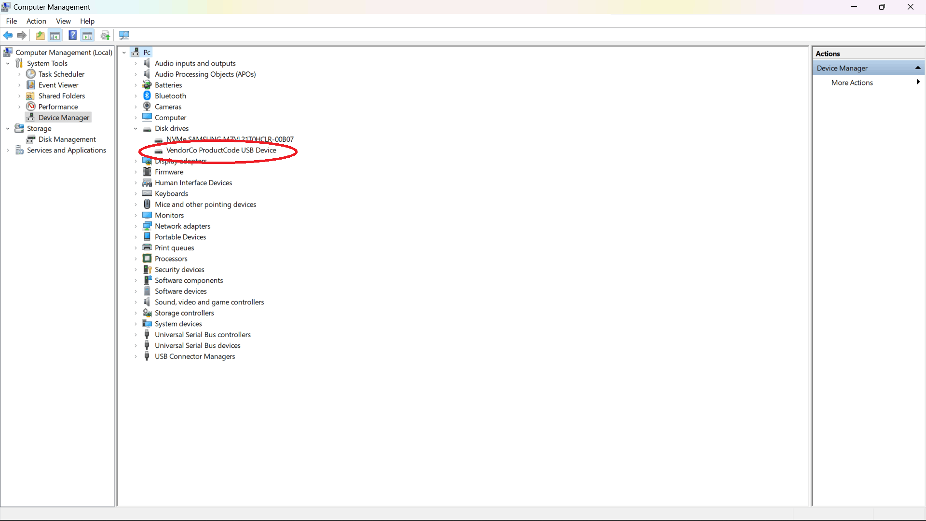Collapse the Device Manager section in Actions pane
This screenshot has width=926, height=521.
[x=918, y=68]
